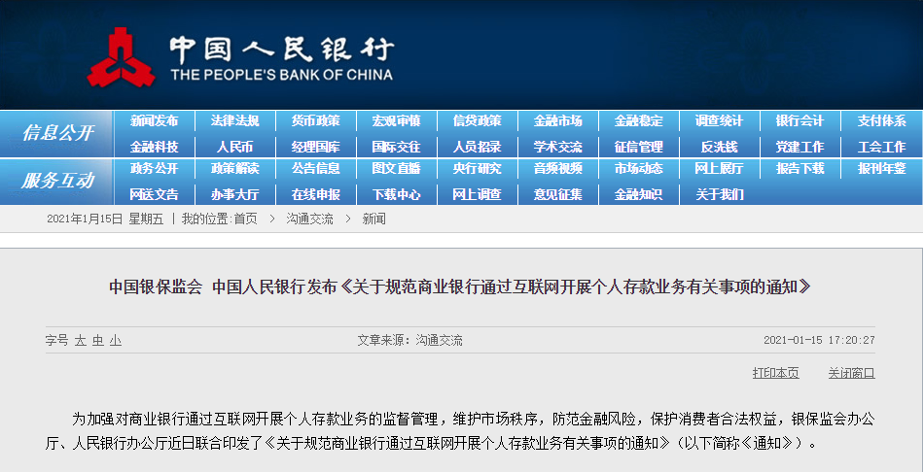
Task: Select 图文直播 menu item
Action: [396, 168]
